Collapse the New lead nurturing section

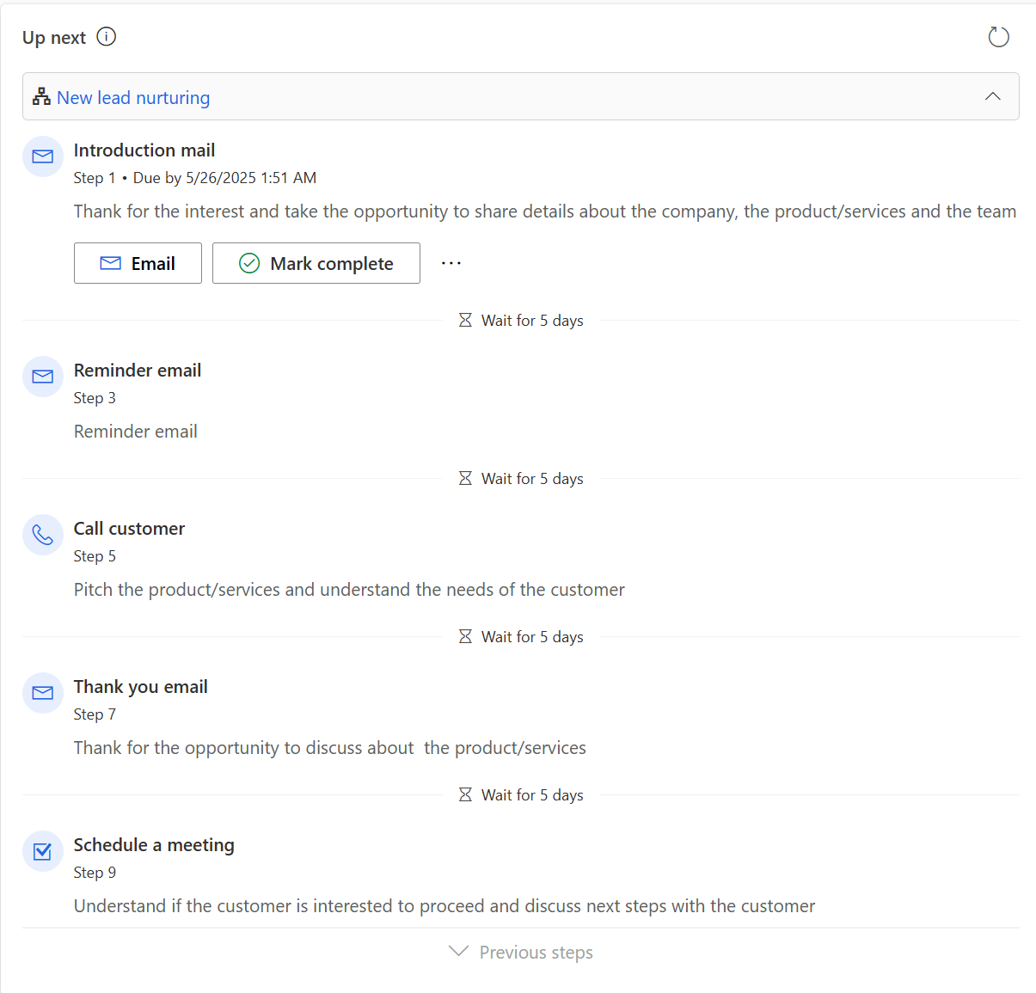pos(993,96)
